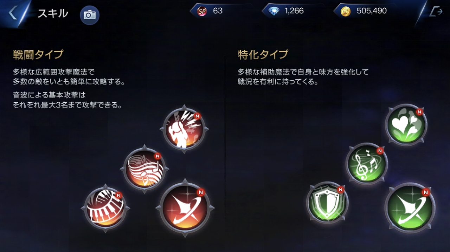Choose the 特化タイプ heading

tap(263, 55)
